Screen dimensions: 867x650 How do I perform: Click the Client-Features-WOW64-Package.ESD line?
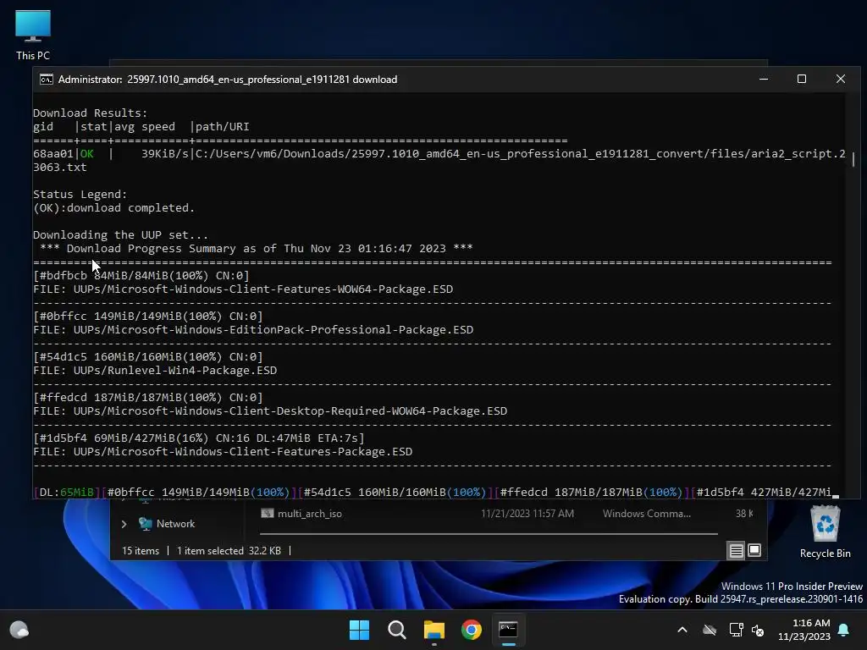coord(243,289)
